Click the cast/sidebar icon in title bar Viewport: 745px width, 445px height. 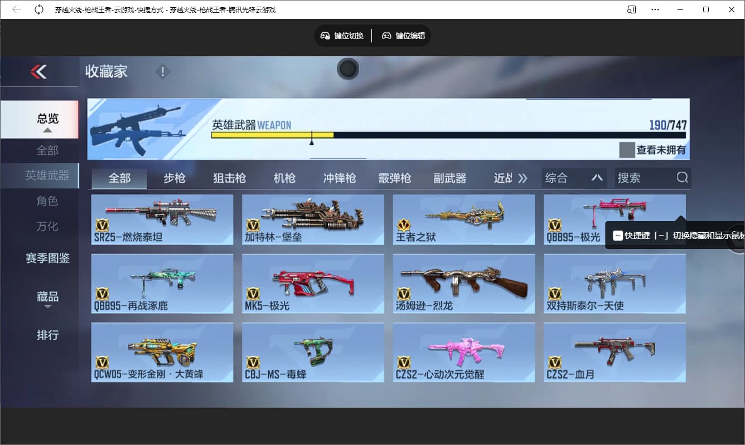[x=632, y=9]
